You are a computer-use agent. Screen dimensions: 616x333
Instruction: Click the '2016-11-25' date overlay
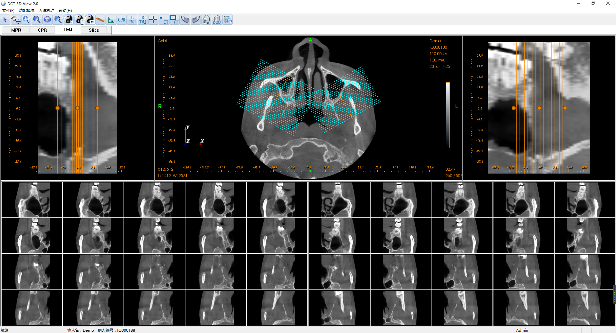click(440, 67)
